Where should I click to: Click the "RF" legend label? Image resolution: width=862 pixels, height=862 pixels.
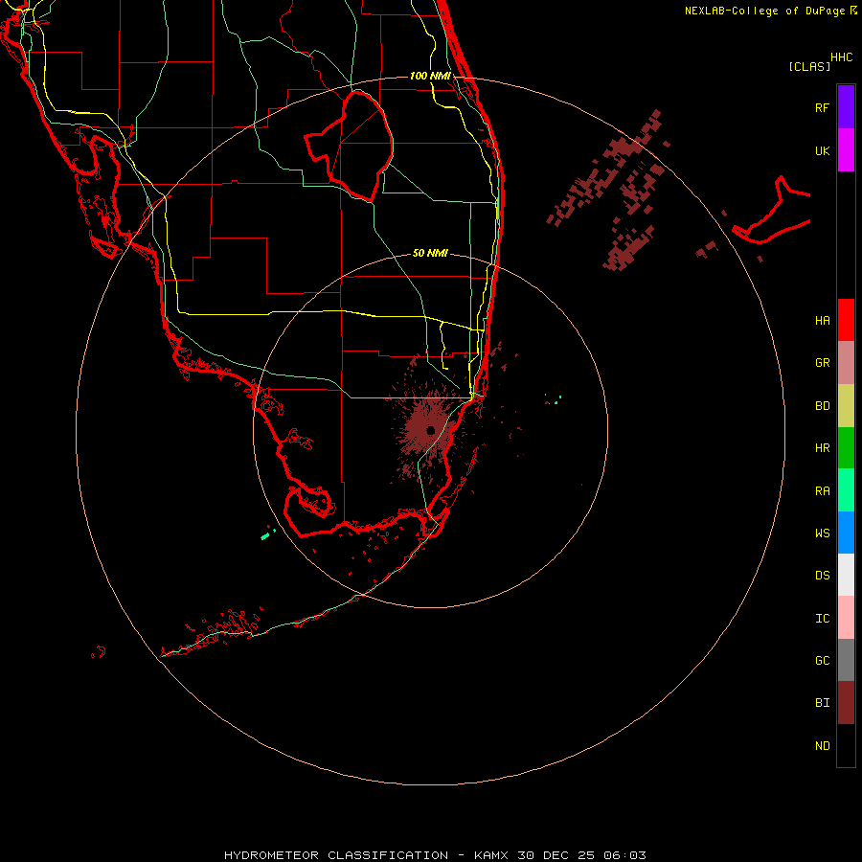coord(822,107)
